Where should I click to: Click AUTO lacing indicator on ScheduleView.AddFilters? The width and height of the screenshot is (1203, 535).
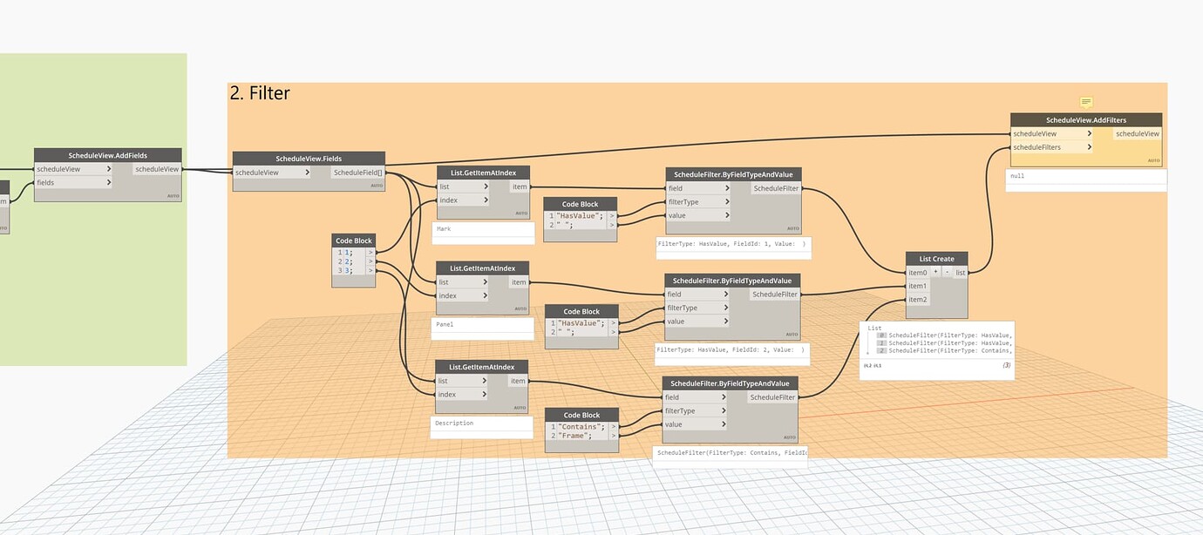click(1152, 159)
